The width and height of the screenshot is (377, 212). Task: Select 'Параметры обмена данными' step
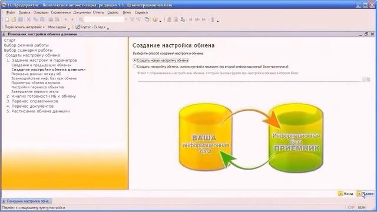click(36, 82)
